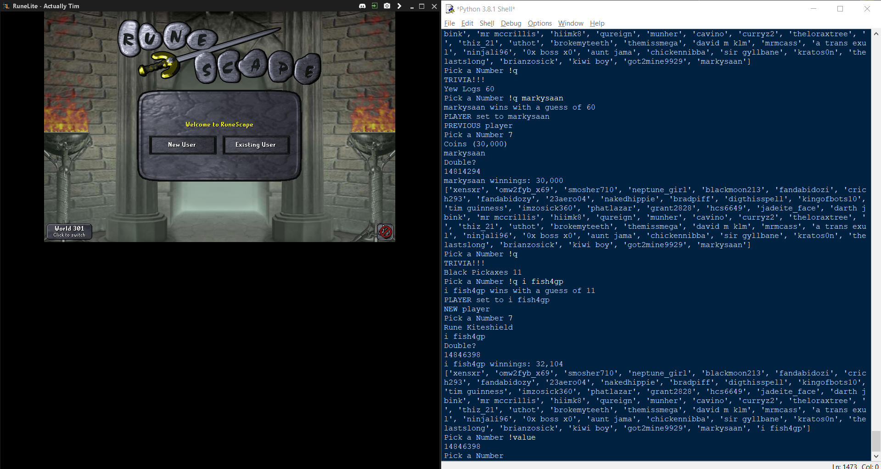Click scrollbar down arrow in Python Shell

[x=876, y=456]
